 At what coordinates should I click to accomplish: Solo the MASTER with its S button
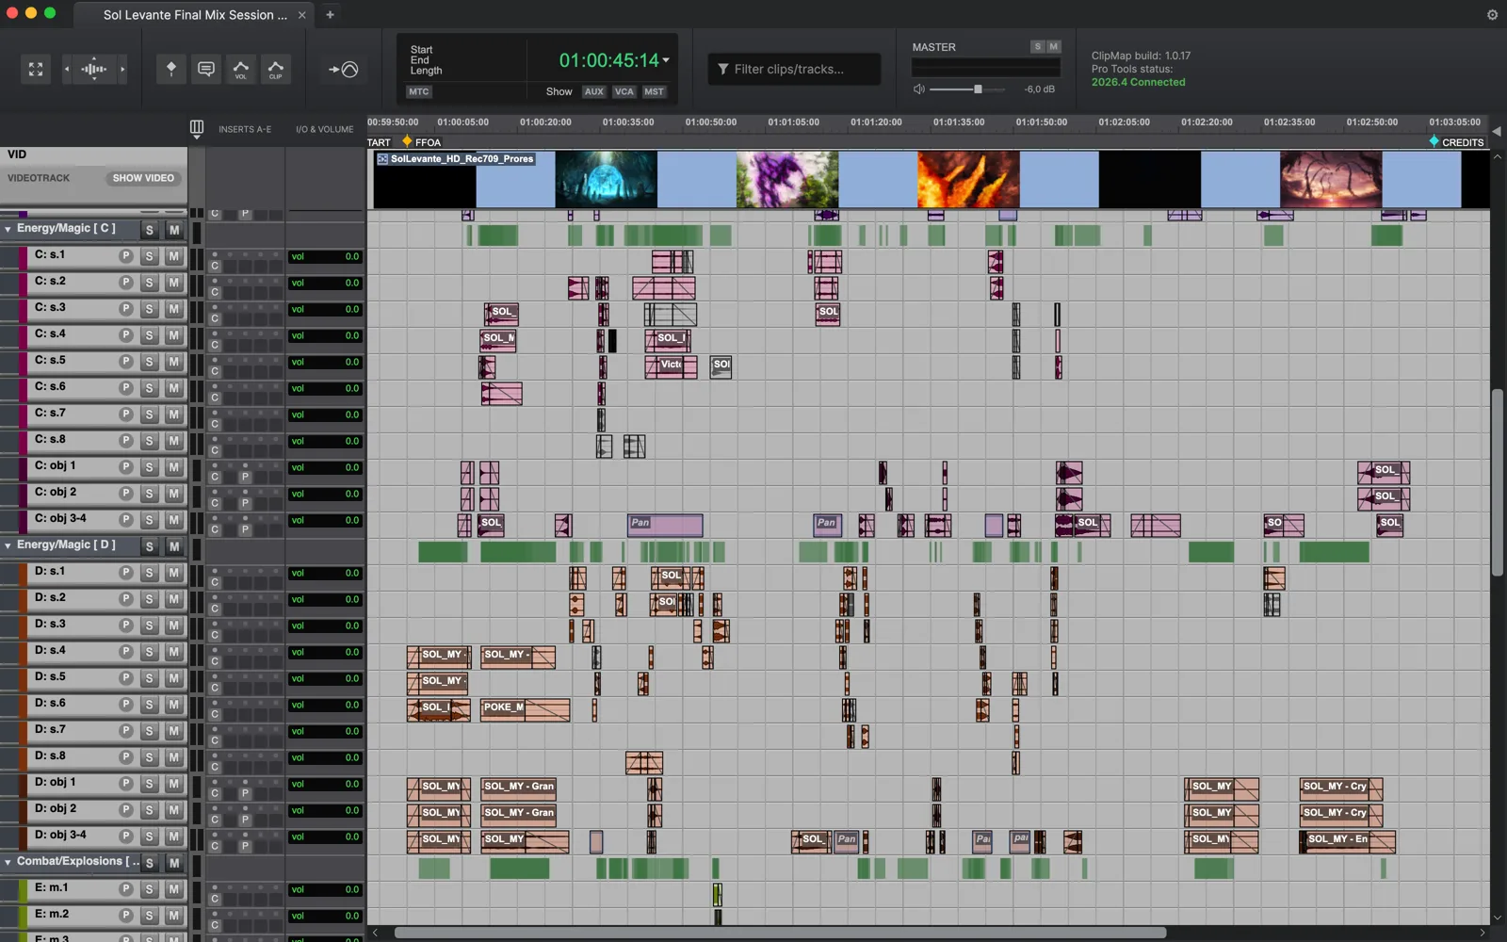1037,47
